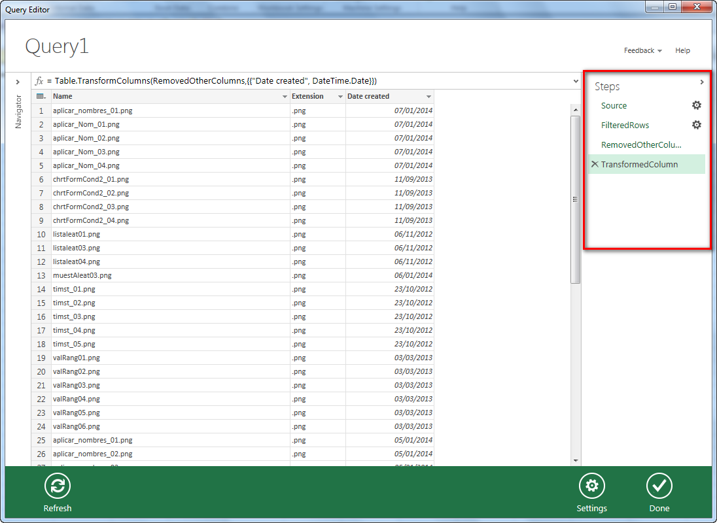Select row number 20 header

pyautogui.click(x=41, y=371)
